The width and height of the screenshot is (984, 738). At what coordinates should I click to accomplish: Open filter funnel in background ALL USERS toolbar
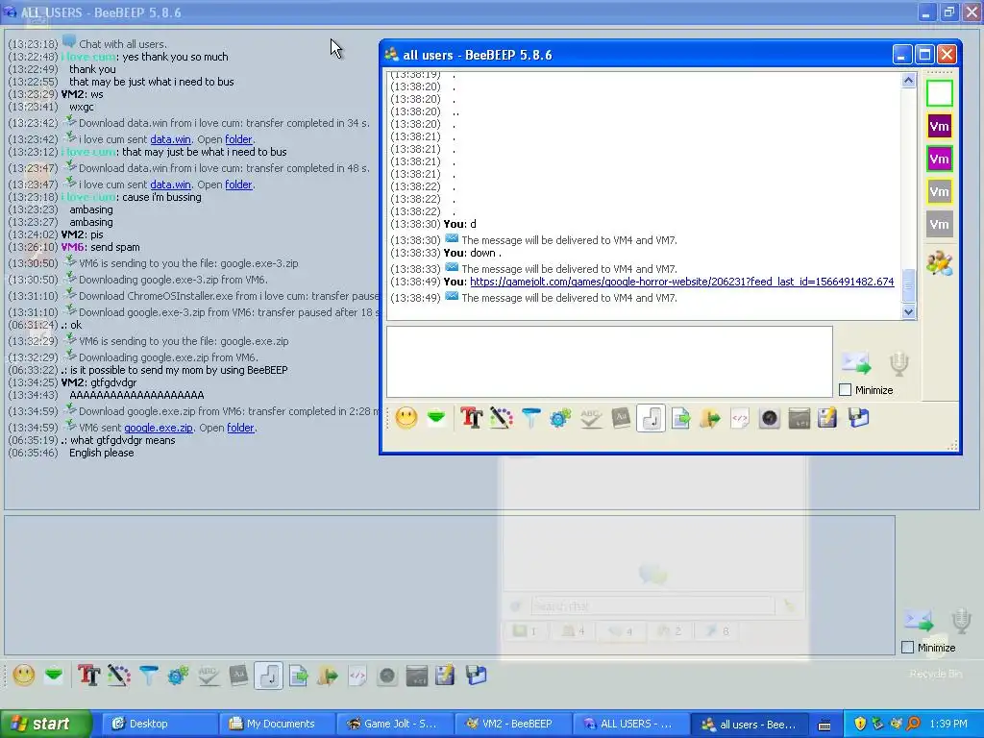(x=148, y=676)
